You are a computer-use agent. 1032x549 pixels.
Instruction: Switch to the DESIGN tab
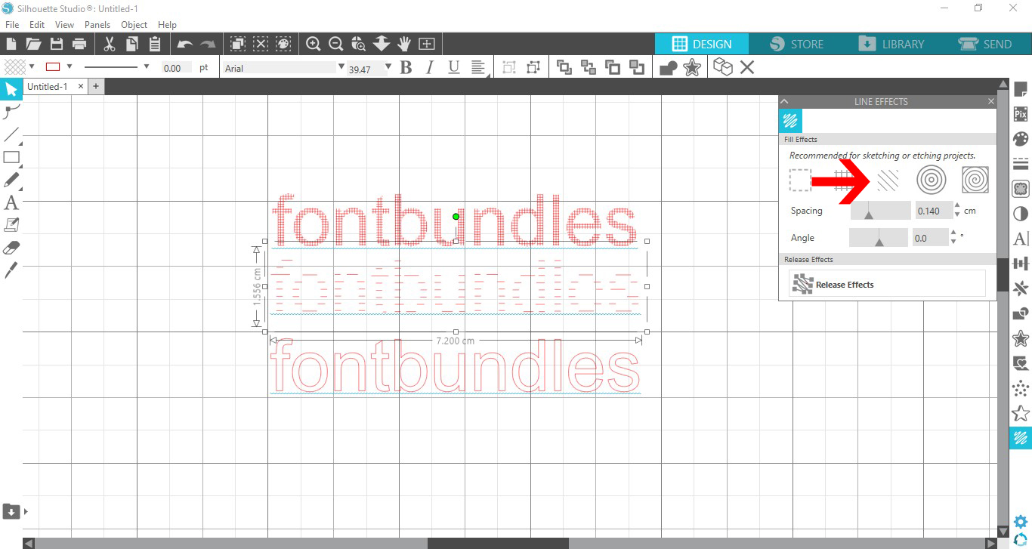702,44
